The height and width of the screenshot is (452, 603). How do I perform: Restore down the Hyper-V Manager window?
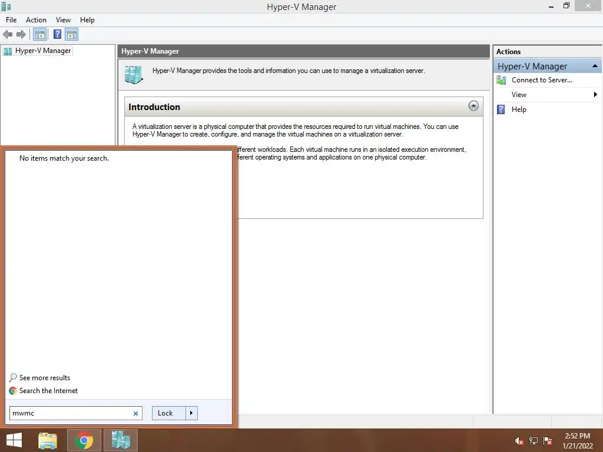pyautogui.click(x=566, y=6)
